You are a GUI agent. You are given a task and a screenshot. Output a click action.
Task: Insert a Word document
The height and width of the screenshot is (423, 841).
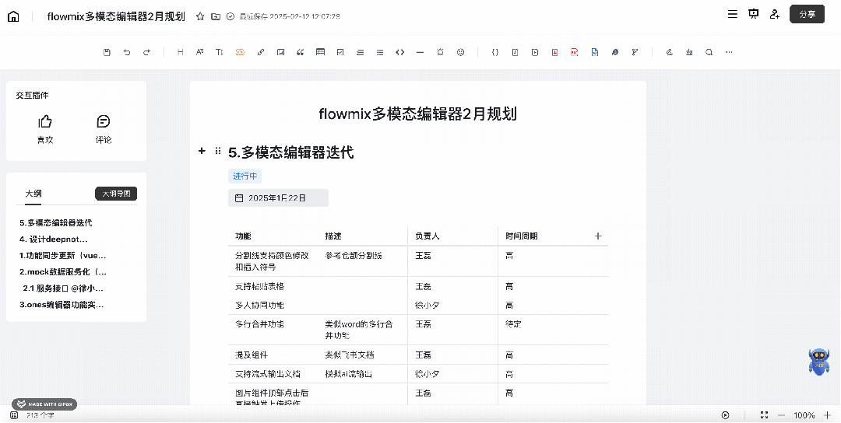coord(595,52)
